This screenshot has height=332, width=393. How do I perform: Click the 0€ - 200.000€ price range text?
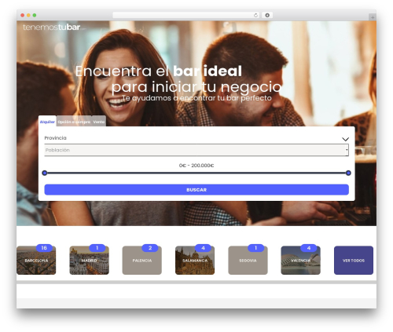[196, 166]
